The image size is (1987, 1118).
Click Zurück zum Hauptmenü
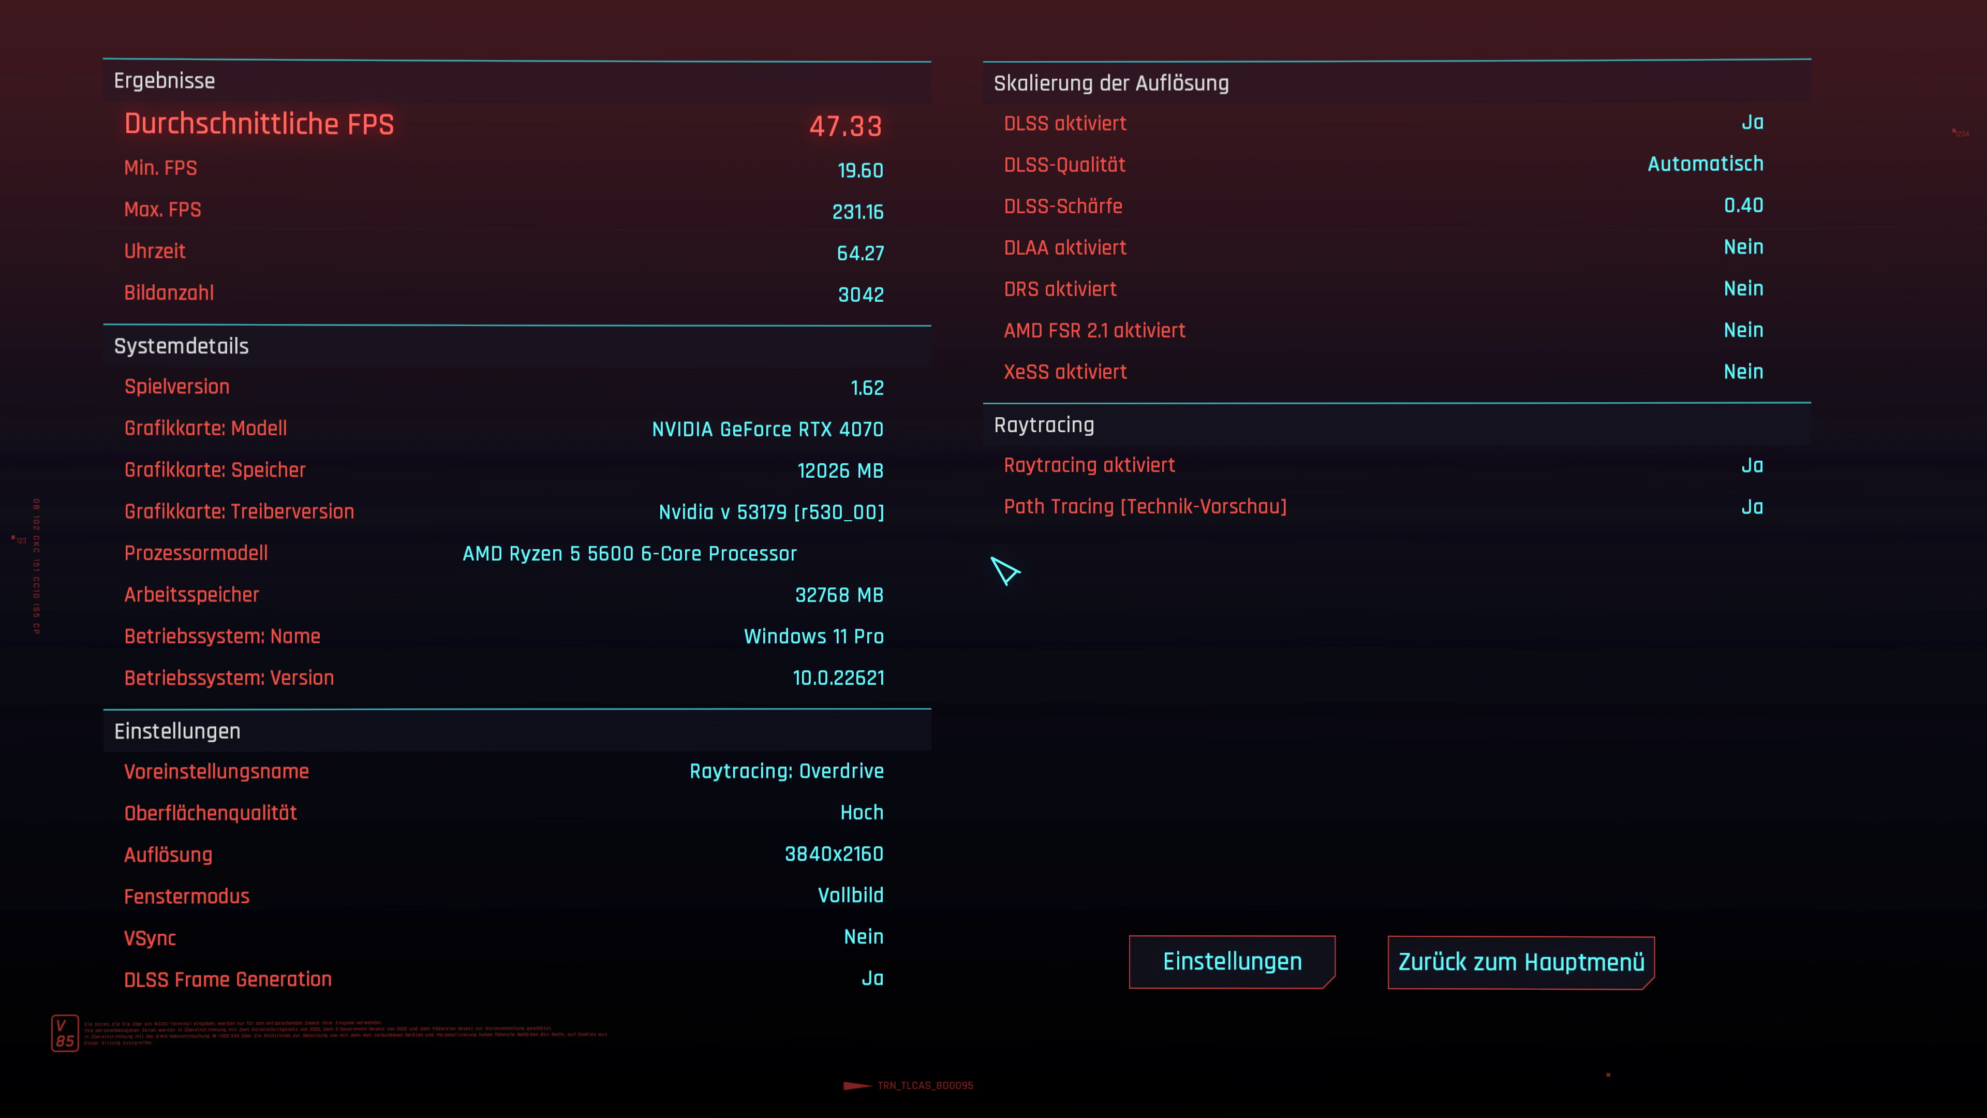1520,962
